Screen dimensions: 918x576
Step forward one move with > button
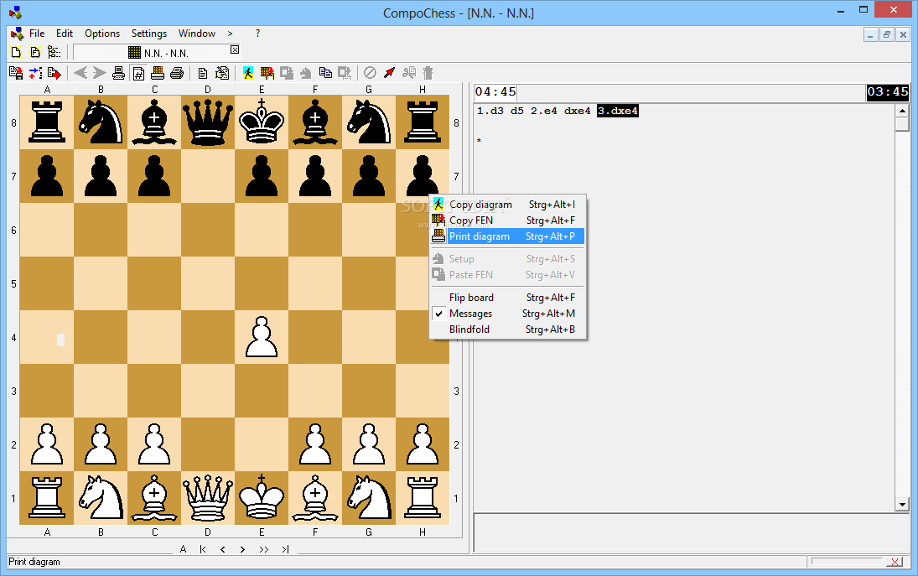[x=242, y=549]
